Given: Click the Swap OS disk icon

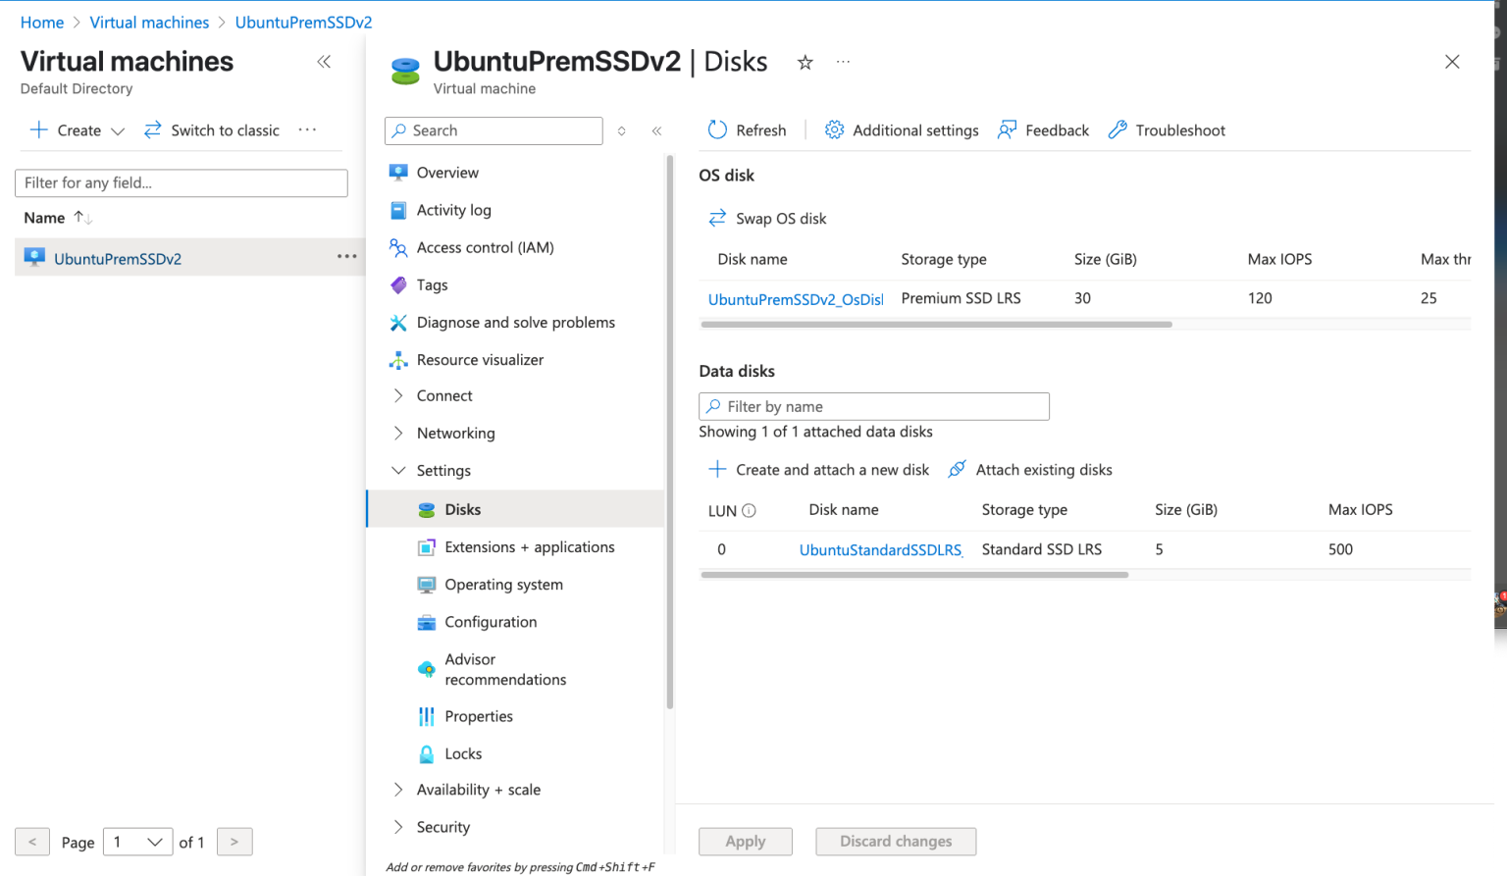Looking at the screenshot, I should point(718,218).
